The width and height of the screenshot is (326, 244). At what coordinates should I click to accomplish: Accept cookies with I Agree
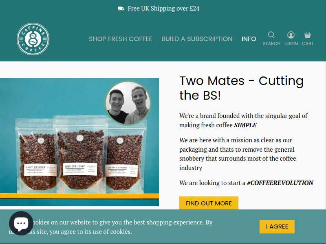click(277, 227)
